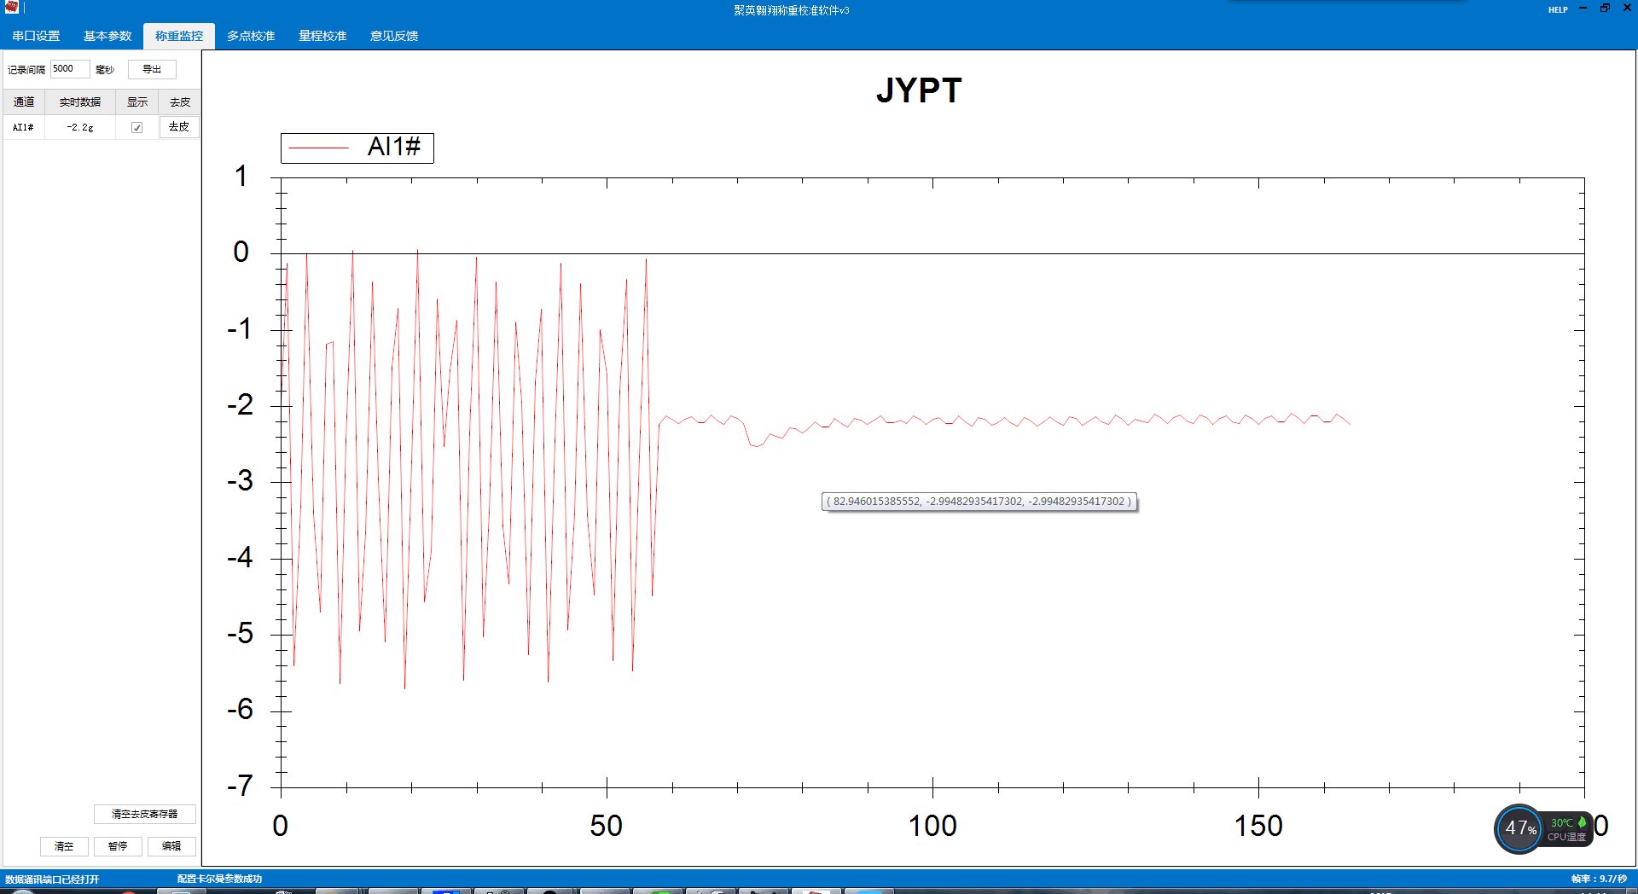Open the 串口设置 tab

pos(36,36)
